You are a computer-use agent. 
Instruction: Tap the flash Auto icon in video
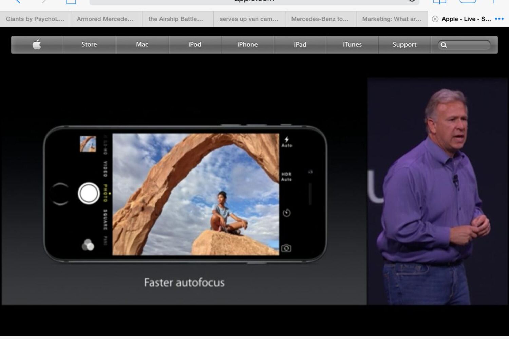tap(287, 142)
